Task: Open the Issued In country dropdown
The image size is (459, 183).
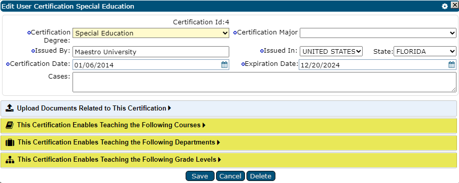Action: (x=331, y=51)
